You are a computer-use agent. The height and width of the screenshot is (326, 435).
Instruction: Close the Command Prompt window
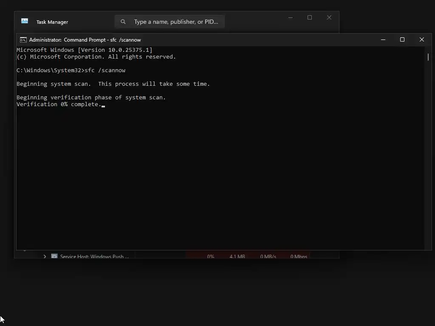point(422,39)
